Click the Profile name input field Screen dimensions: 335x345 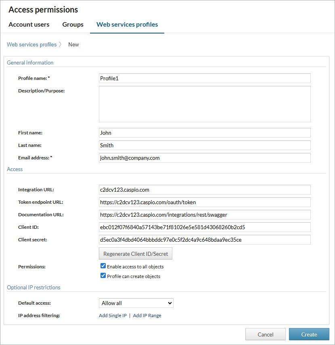[205, 78]
